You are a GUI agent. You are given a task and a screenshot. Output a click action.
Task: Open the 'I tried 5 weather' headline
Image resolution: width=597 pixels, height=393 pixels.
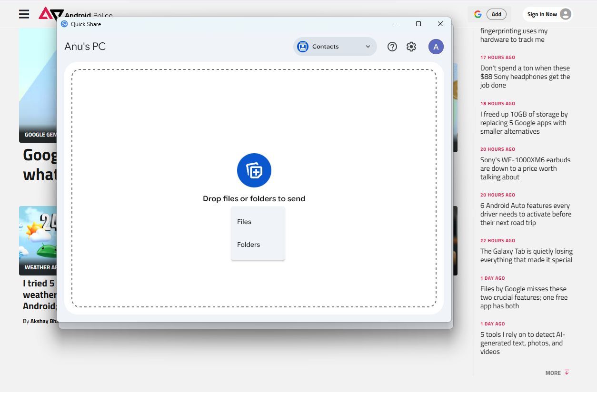coord(40,295)
